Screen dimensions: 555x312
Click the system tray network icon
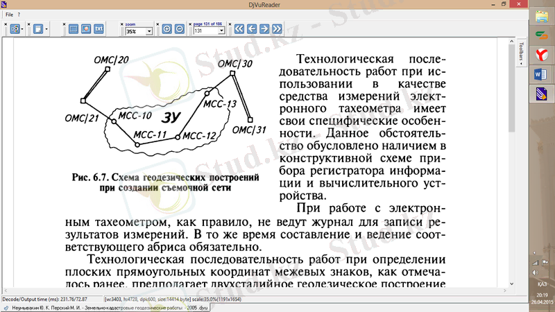click(535, 263)
